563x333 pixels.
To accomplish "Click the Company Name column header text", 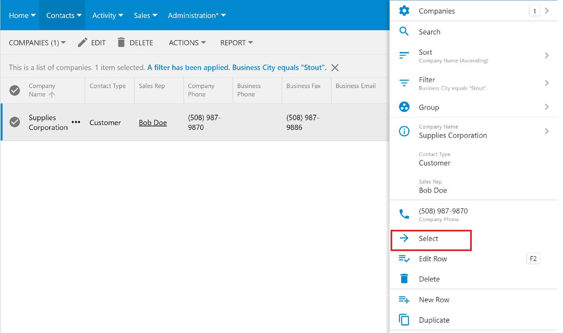I will 42,90.
